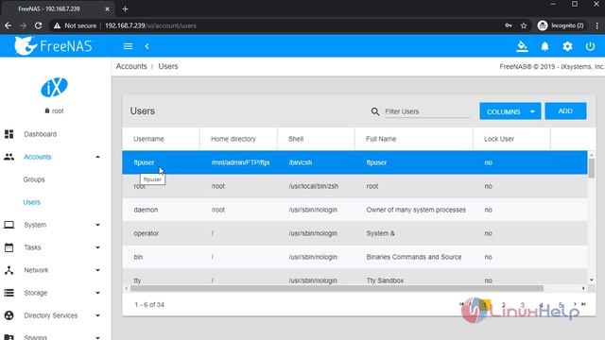Click the Dashboard icon in the sidebar

coord(9,134)
